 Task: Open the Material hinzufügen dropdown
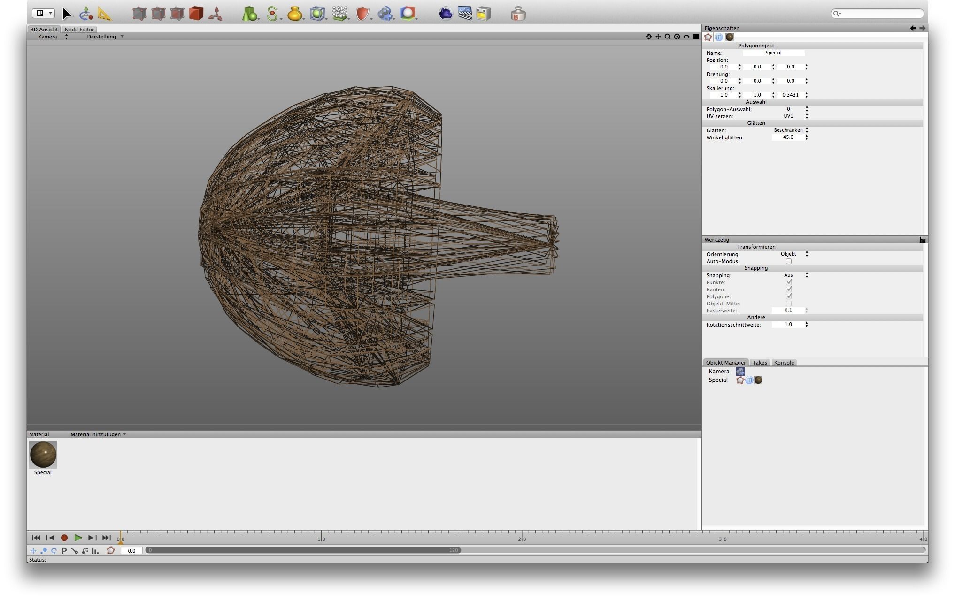pyautogui.click(x=98, y=434)
